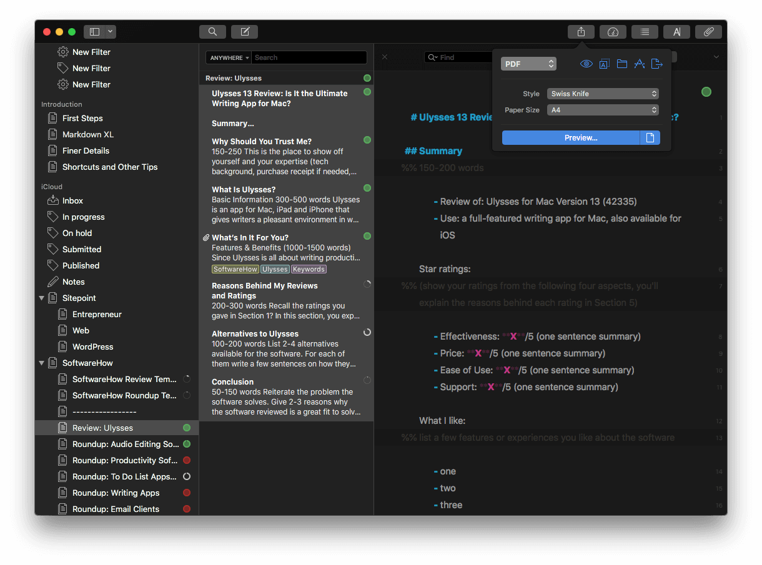The image size is (762, 565).
Task: Click the SoftwareHow keyword tag
Action: click(235, 269)
